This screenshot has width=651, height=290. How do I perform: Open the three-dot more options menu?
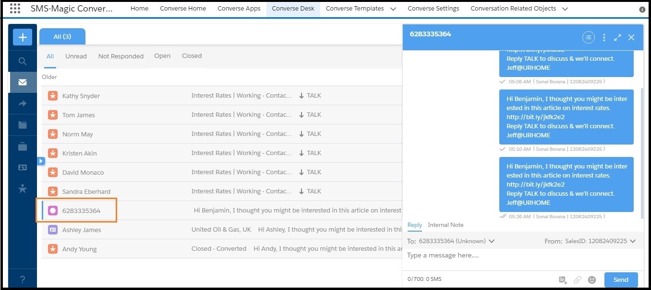tap(604, 37)
